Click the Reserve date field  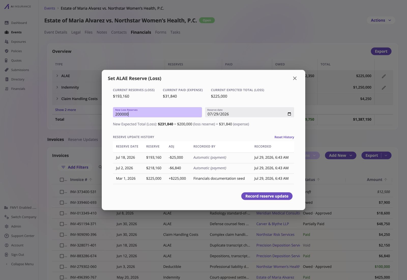click(x=250, y=112)
